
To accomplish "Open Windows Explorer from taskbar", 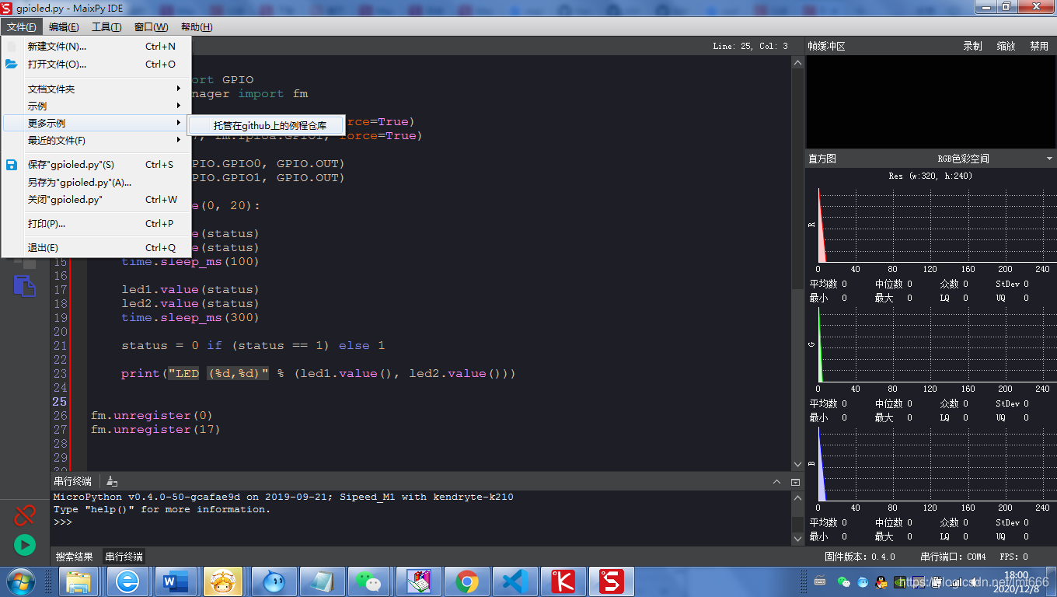I will pos(79,581).
